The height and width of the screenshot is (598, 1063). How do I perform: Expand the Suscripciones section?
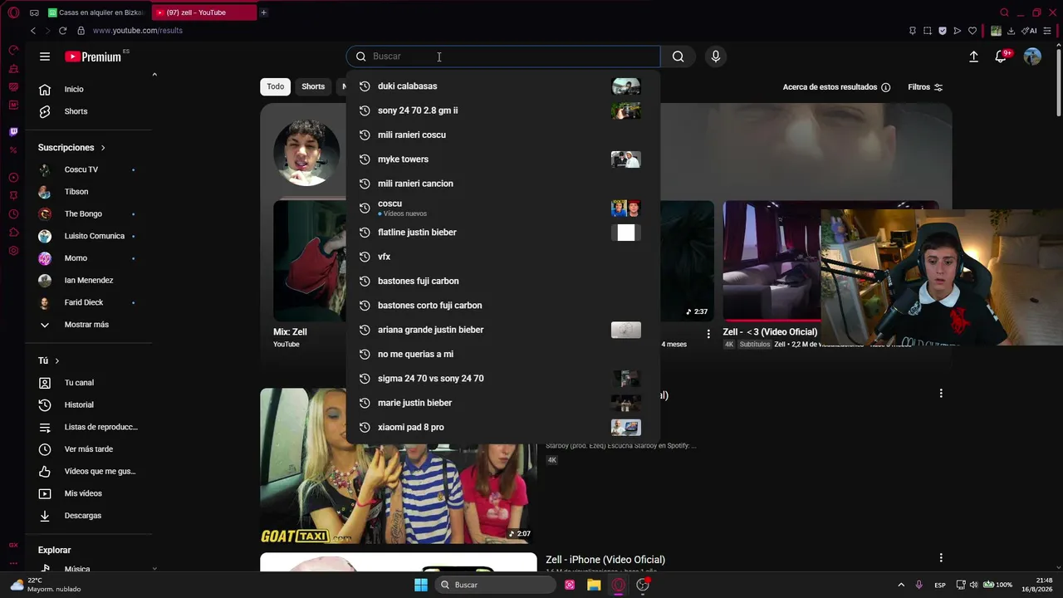point(71,148)
